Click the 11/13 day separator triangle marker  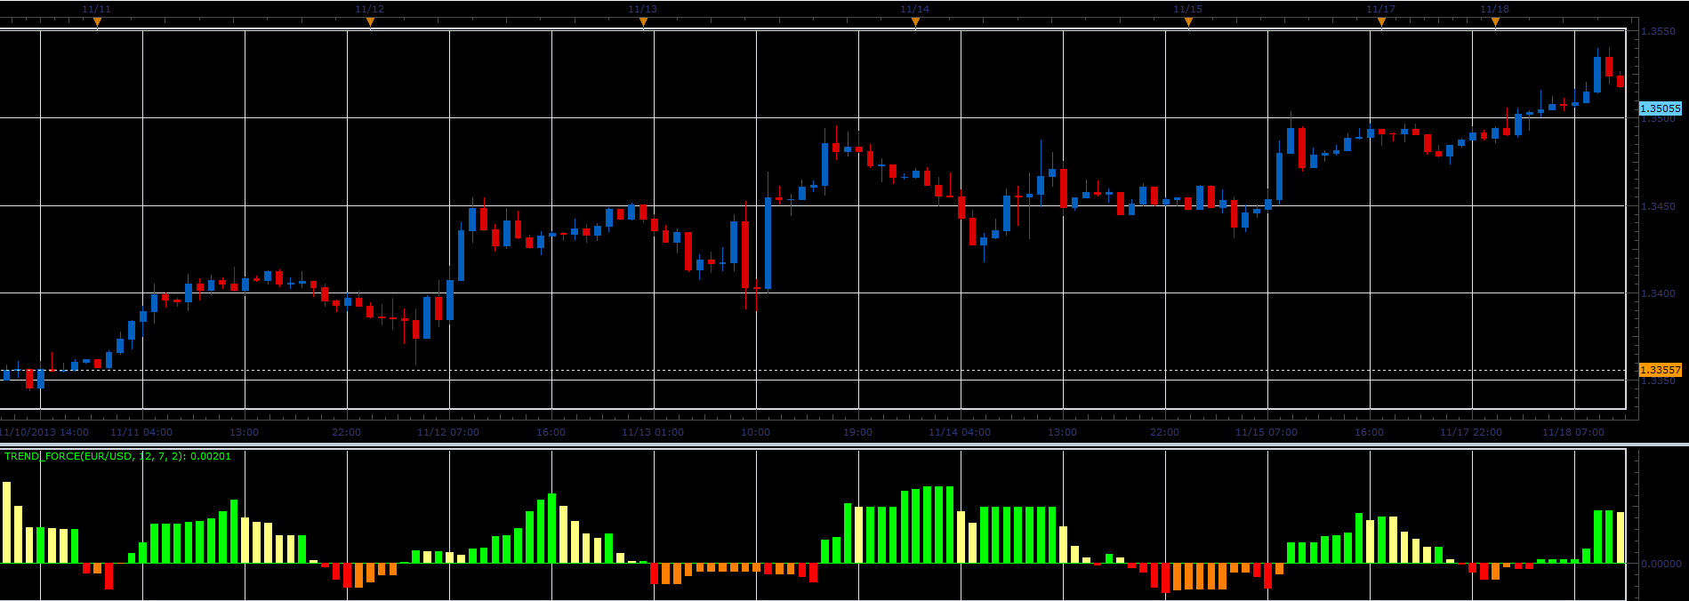click(x=643, y=22)
